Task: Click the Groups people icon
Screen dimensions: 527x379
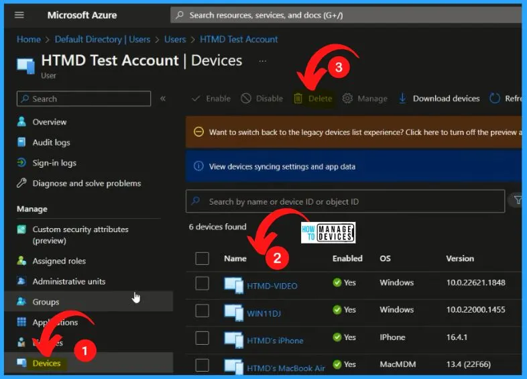Action: tap(21, 302)
